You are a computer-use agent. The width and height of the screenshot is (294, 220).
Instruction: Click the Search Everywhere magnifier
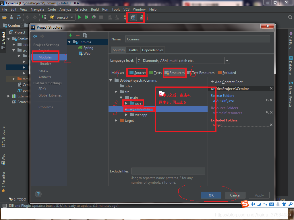point(290,17)
